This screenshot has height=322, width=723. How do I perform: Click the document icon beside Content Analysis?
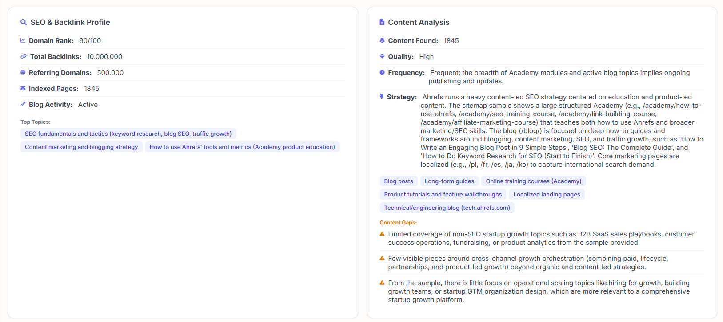point(382,22)
